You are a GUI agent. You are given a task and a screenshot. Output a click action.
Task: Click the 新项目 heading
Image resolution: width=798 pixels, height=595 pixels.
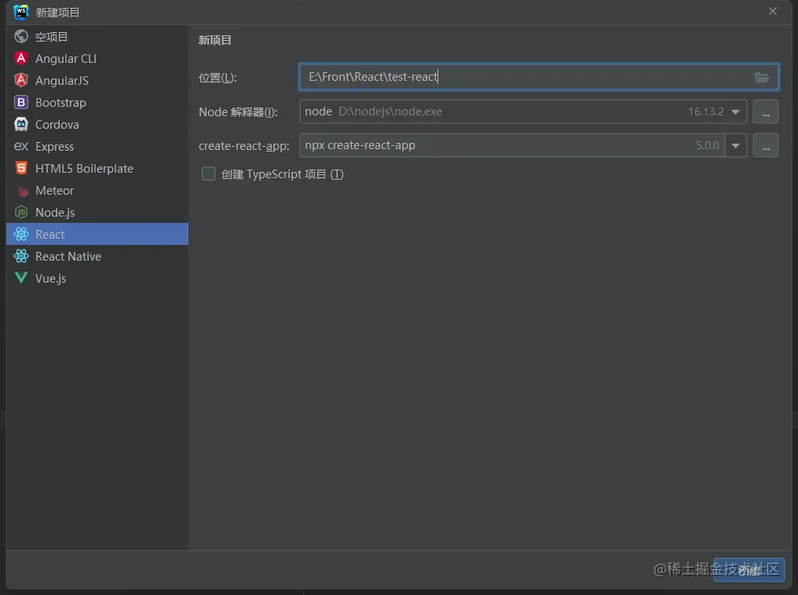pyautogui.click(x=214, y=40)
